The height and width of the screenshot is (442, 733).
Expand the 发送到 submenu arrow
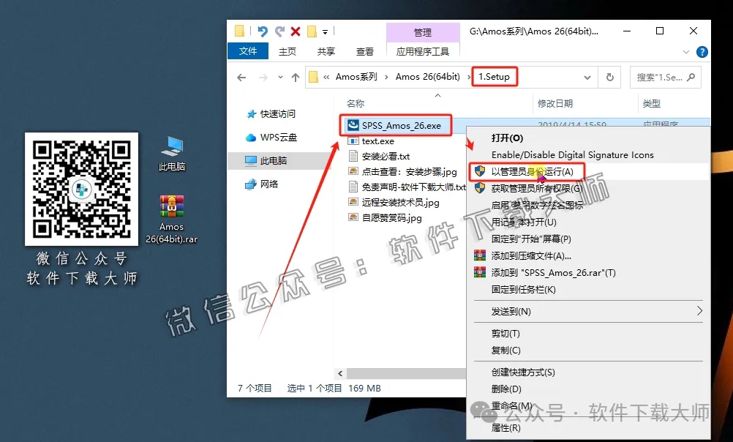[702, 312]
